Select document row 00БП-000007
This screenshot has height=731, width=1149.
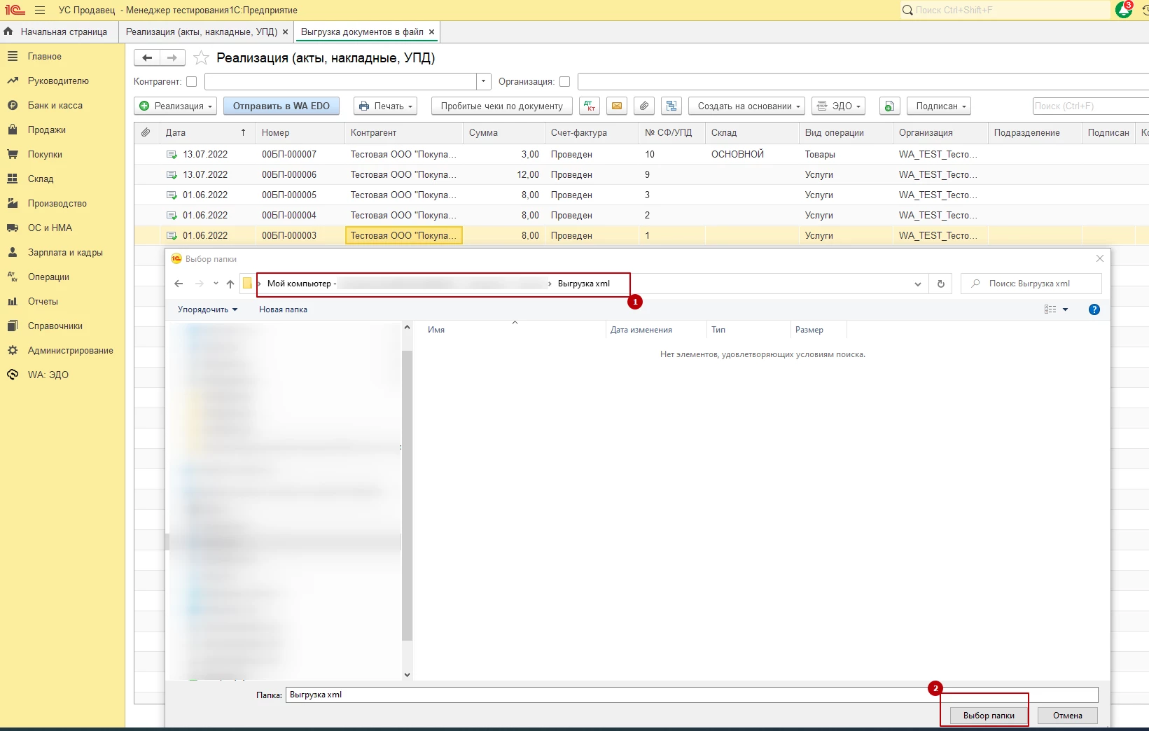pos(641,154)
